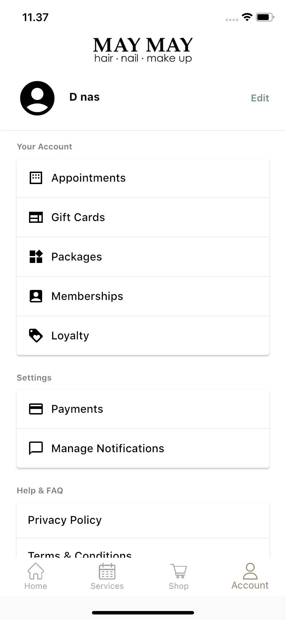Open the Services tab
286x620 pixels.
[x=107, y=577]
